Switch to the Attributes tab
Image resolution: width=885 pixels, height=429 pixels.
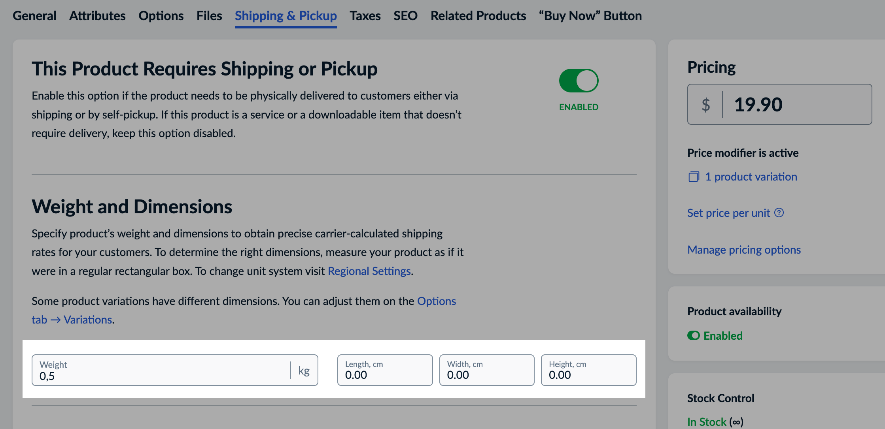(x=97, y=16)
